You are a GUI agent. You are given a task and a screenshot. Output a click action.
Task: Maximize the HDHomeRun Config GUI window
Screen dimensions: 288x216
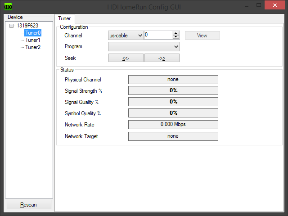[x=259, y=5]
